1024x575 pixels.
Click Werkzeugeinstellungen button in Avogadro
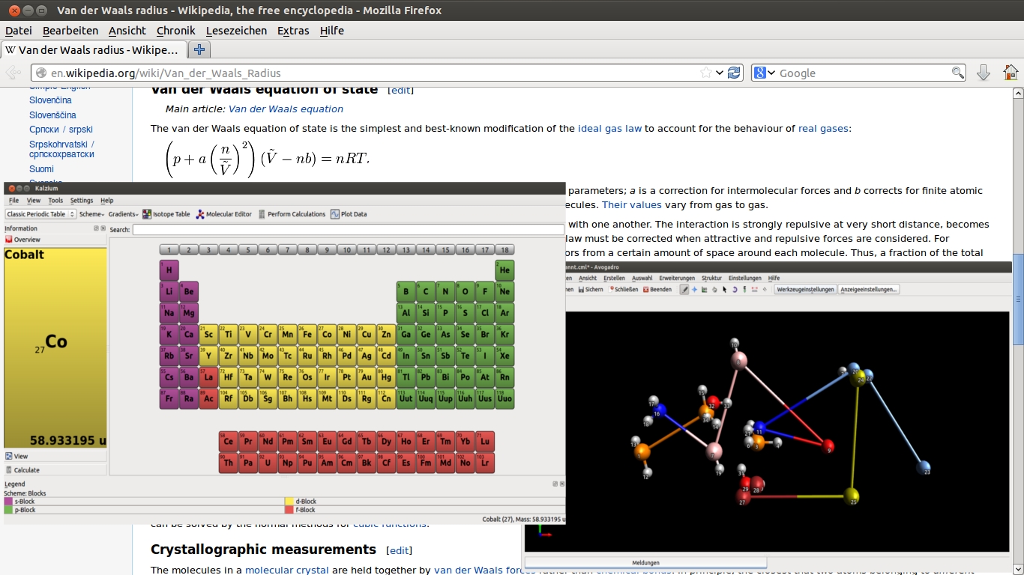[805, 290]
